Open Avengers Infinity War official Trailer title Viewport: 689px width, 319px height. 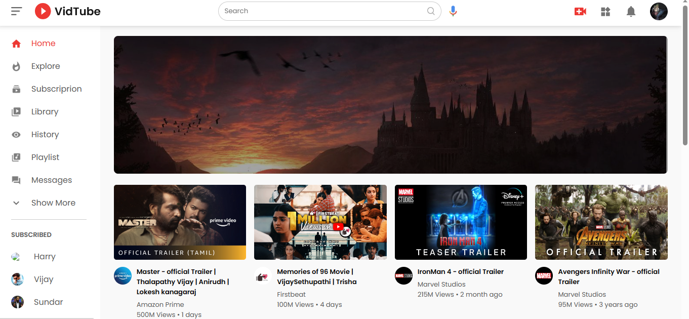(x=609, y=276)
